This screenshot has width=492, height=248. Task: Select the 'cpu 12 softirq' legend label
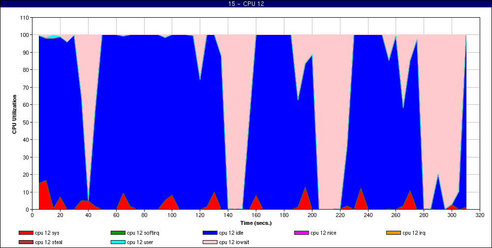pyautogui.click(x=143, y=233)
